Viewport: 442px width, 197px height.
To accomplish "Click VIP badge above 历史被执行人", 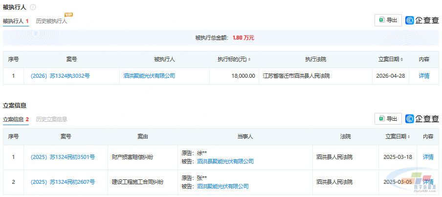I will (69, 14).
